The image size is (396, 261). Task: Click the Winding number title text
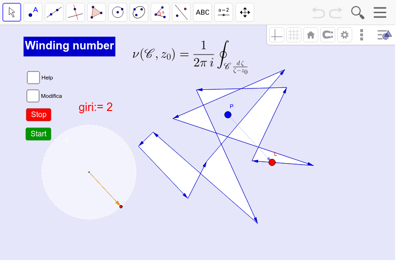pos(69,47)
